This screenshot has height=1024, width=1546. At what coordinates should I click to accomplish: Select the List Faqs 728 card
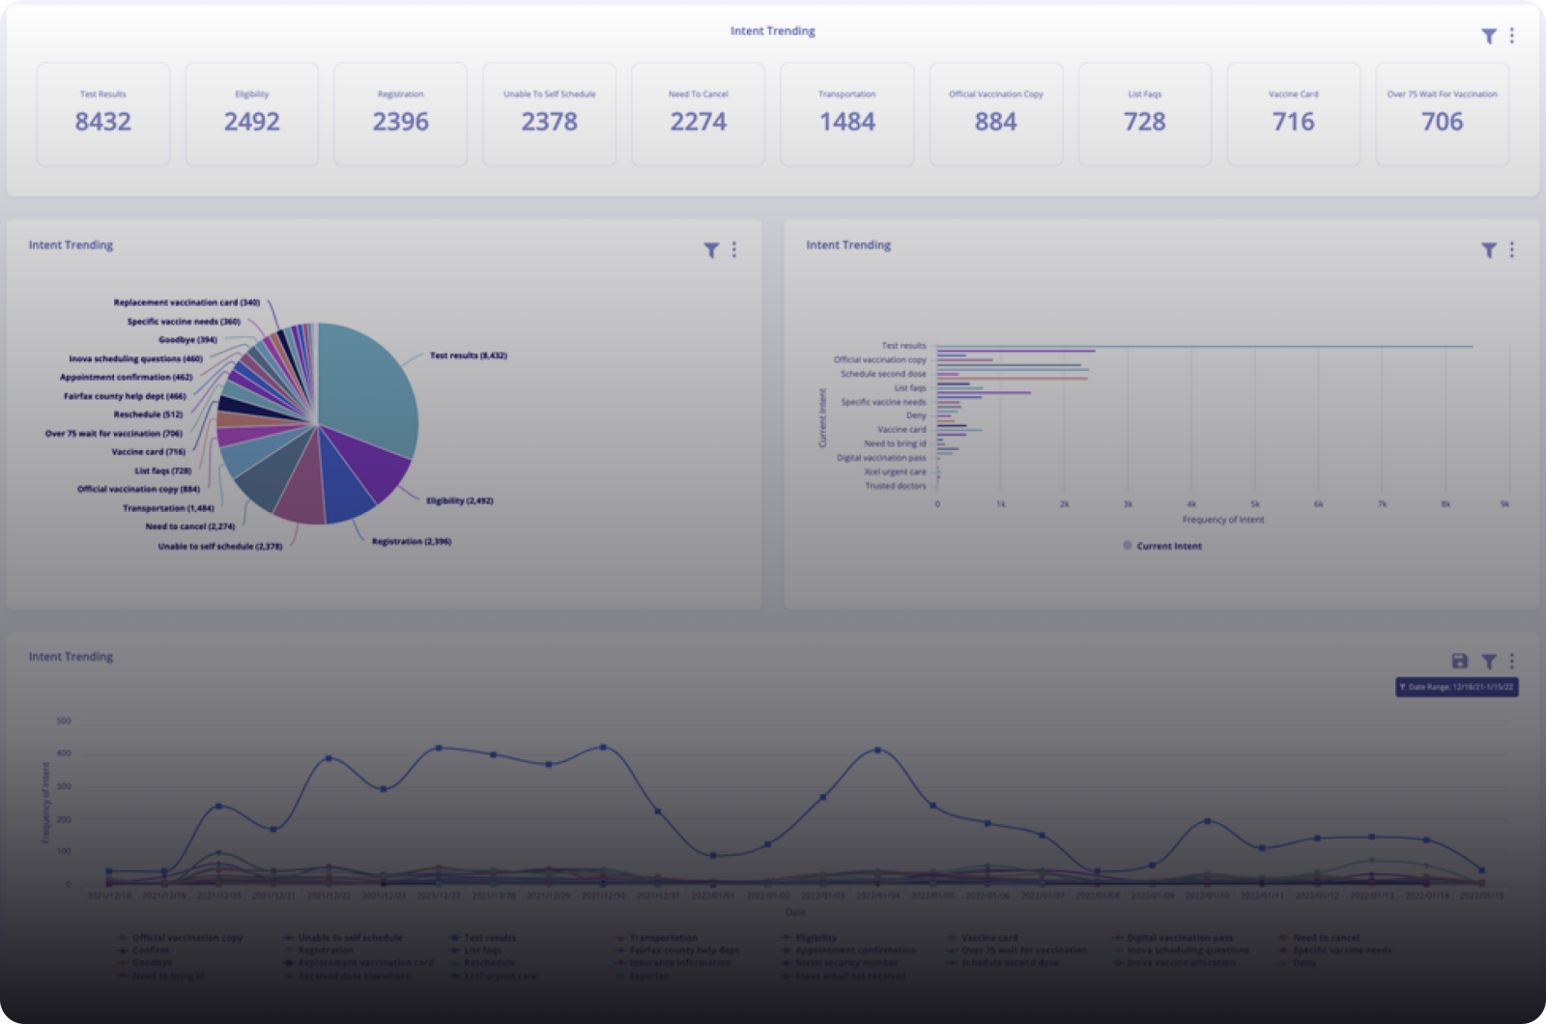(x=1145, y=114)
